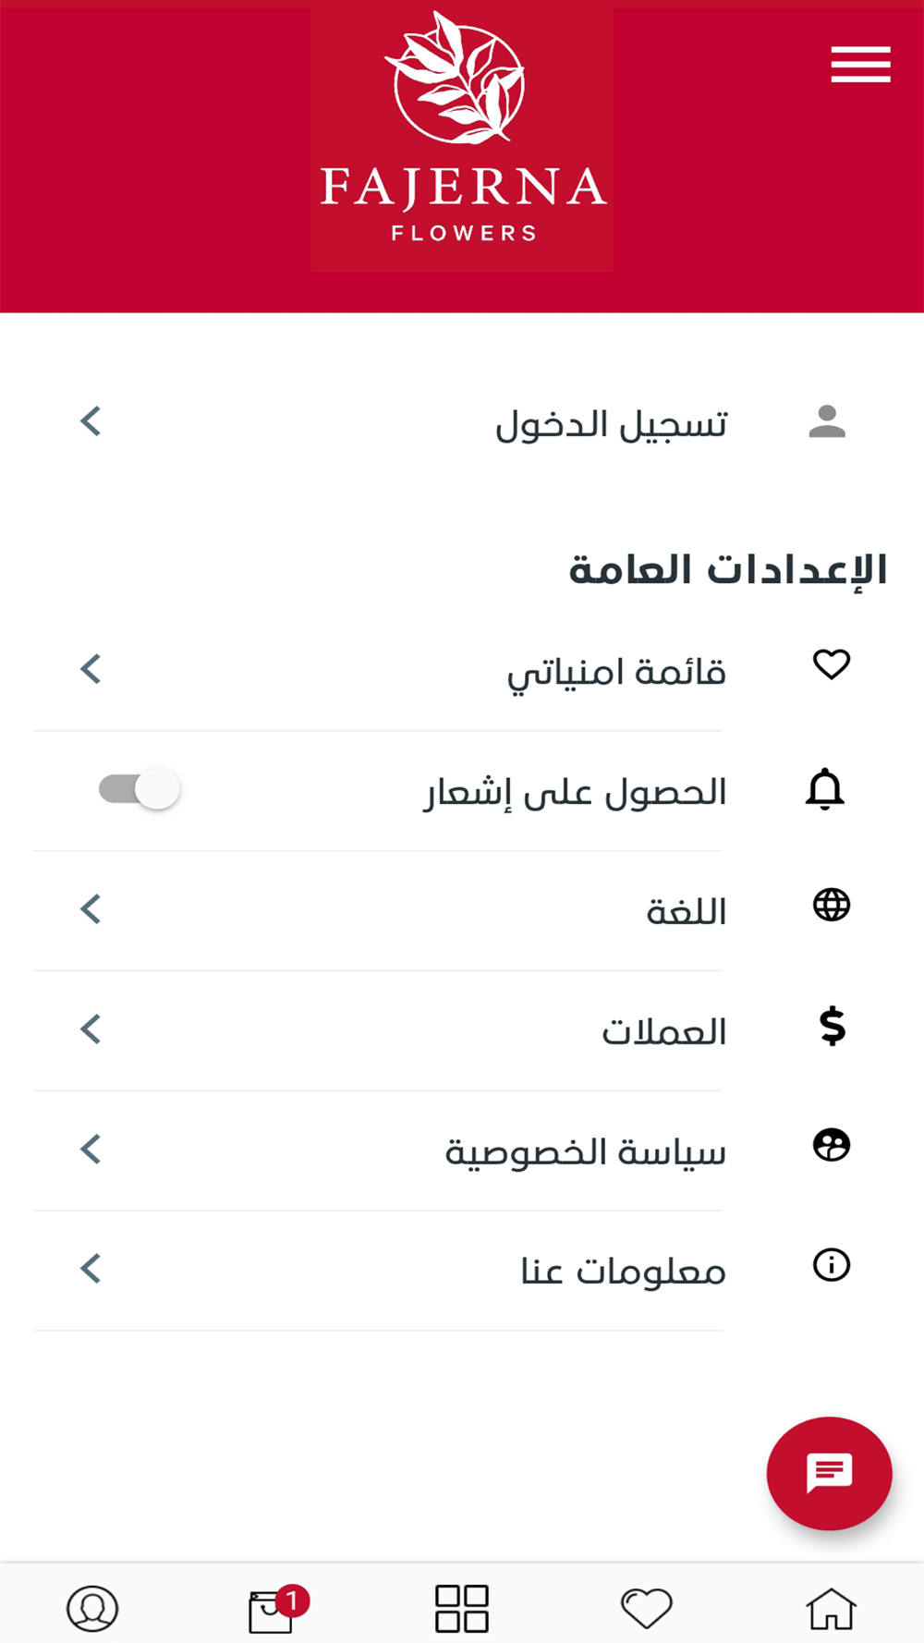Toggle the الحصول على إشعار switch
The width and height of the screenshot is (924, 1643).
[x=140, y=789]
